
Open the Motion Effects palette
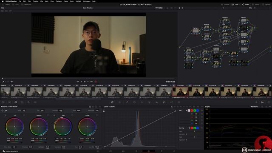click(x=35, y=102)
